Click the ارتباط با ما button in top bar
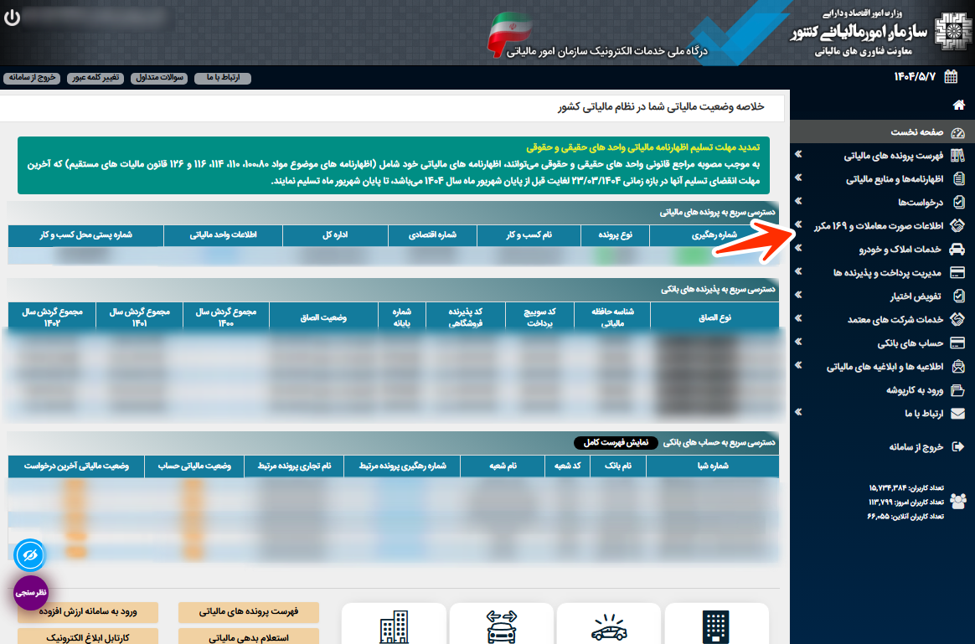The image size is (975, 644). tap(223, 78)
